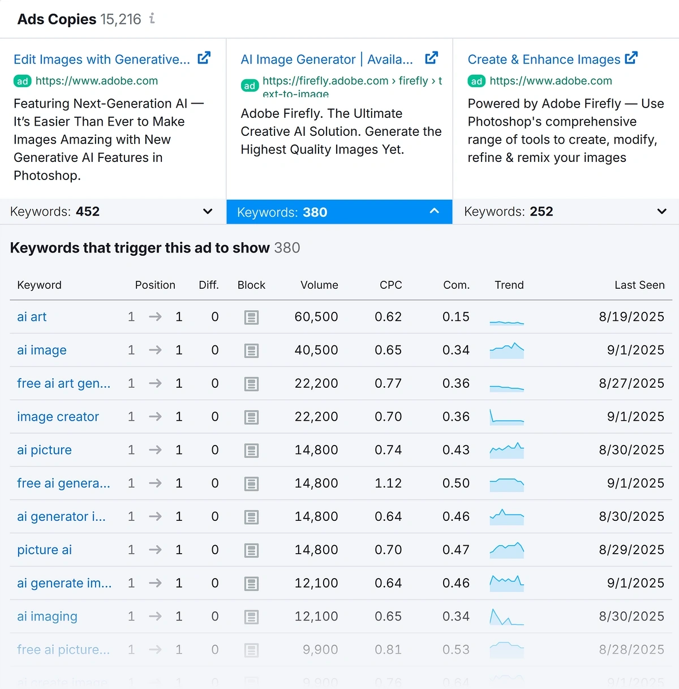679x689 pixels.
Task: Click the trend sparkline for 'picture ai'
Action: (507, 550)
